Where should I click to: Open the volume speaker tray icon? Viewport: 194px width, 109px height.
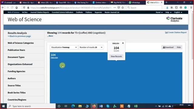click(166, 106)
